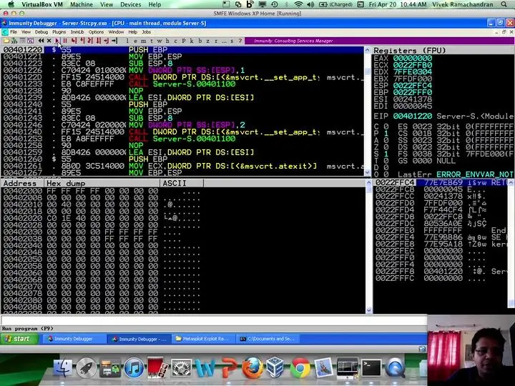The width and height of the screenshot is (515, 386).
Task: Click the Open file folder toolbar icon
Action: pyautogui.click(x=6, y=41)
